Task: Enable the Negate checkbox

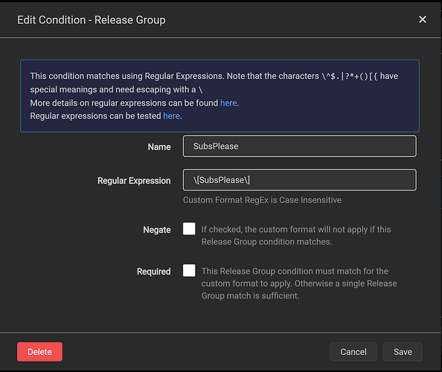Action: (189, 228)
